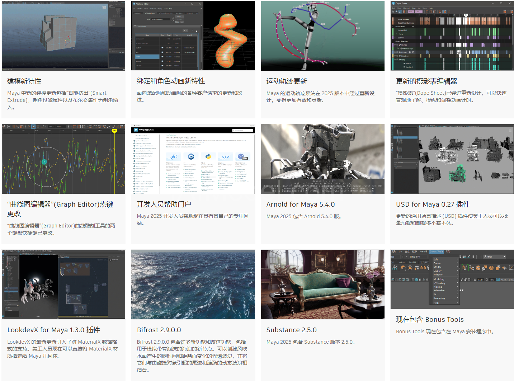Click description Maya 的运动轨迹系统在 2025

point(320,97)
